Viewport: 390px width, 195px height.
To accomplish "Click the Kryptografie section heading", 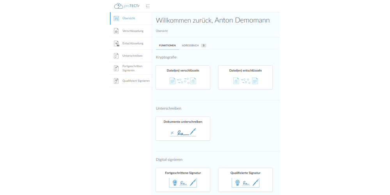I will coord(166,57).
